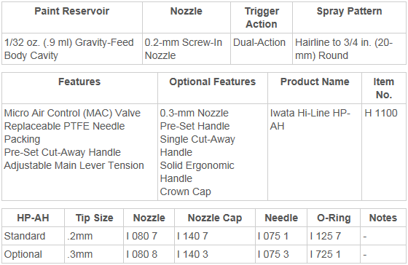The image size is (408, 265).
Task: Click the Pre-Set Cut-Away Handle feature line
Action: (x=63, y=152)
